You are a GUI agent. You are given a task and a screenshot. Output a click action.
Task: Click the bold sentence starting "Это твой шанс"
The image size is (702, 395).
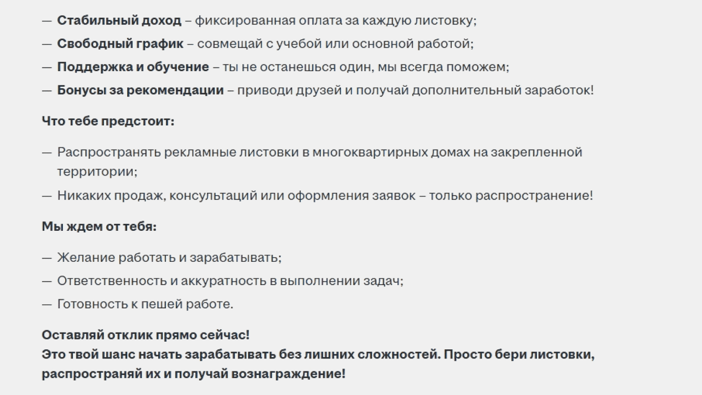[x=241, y=354]
